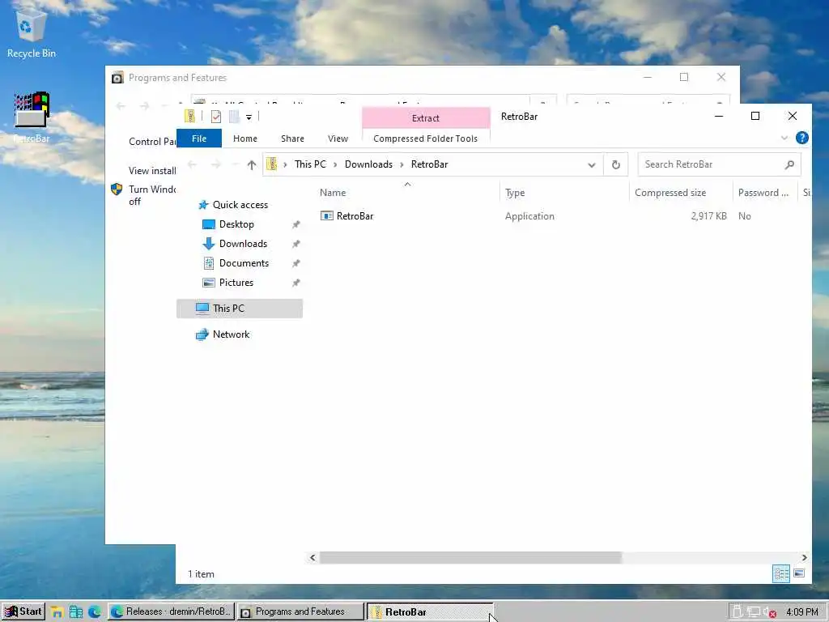
Task: Click the USB safely remove tray icon
Action: tap(737, 612)
